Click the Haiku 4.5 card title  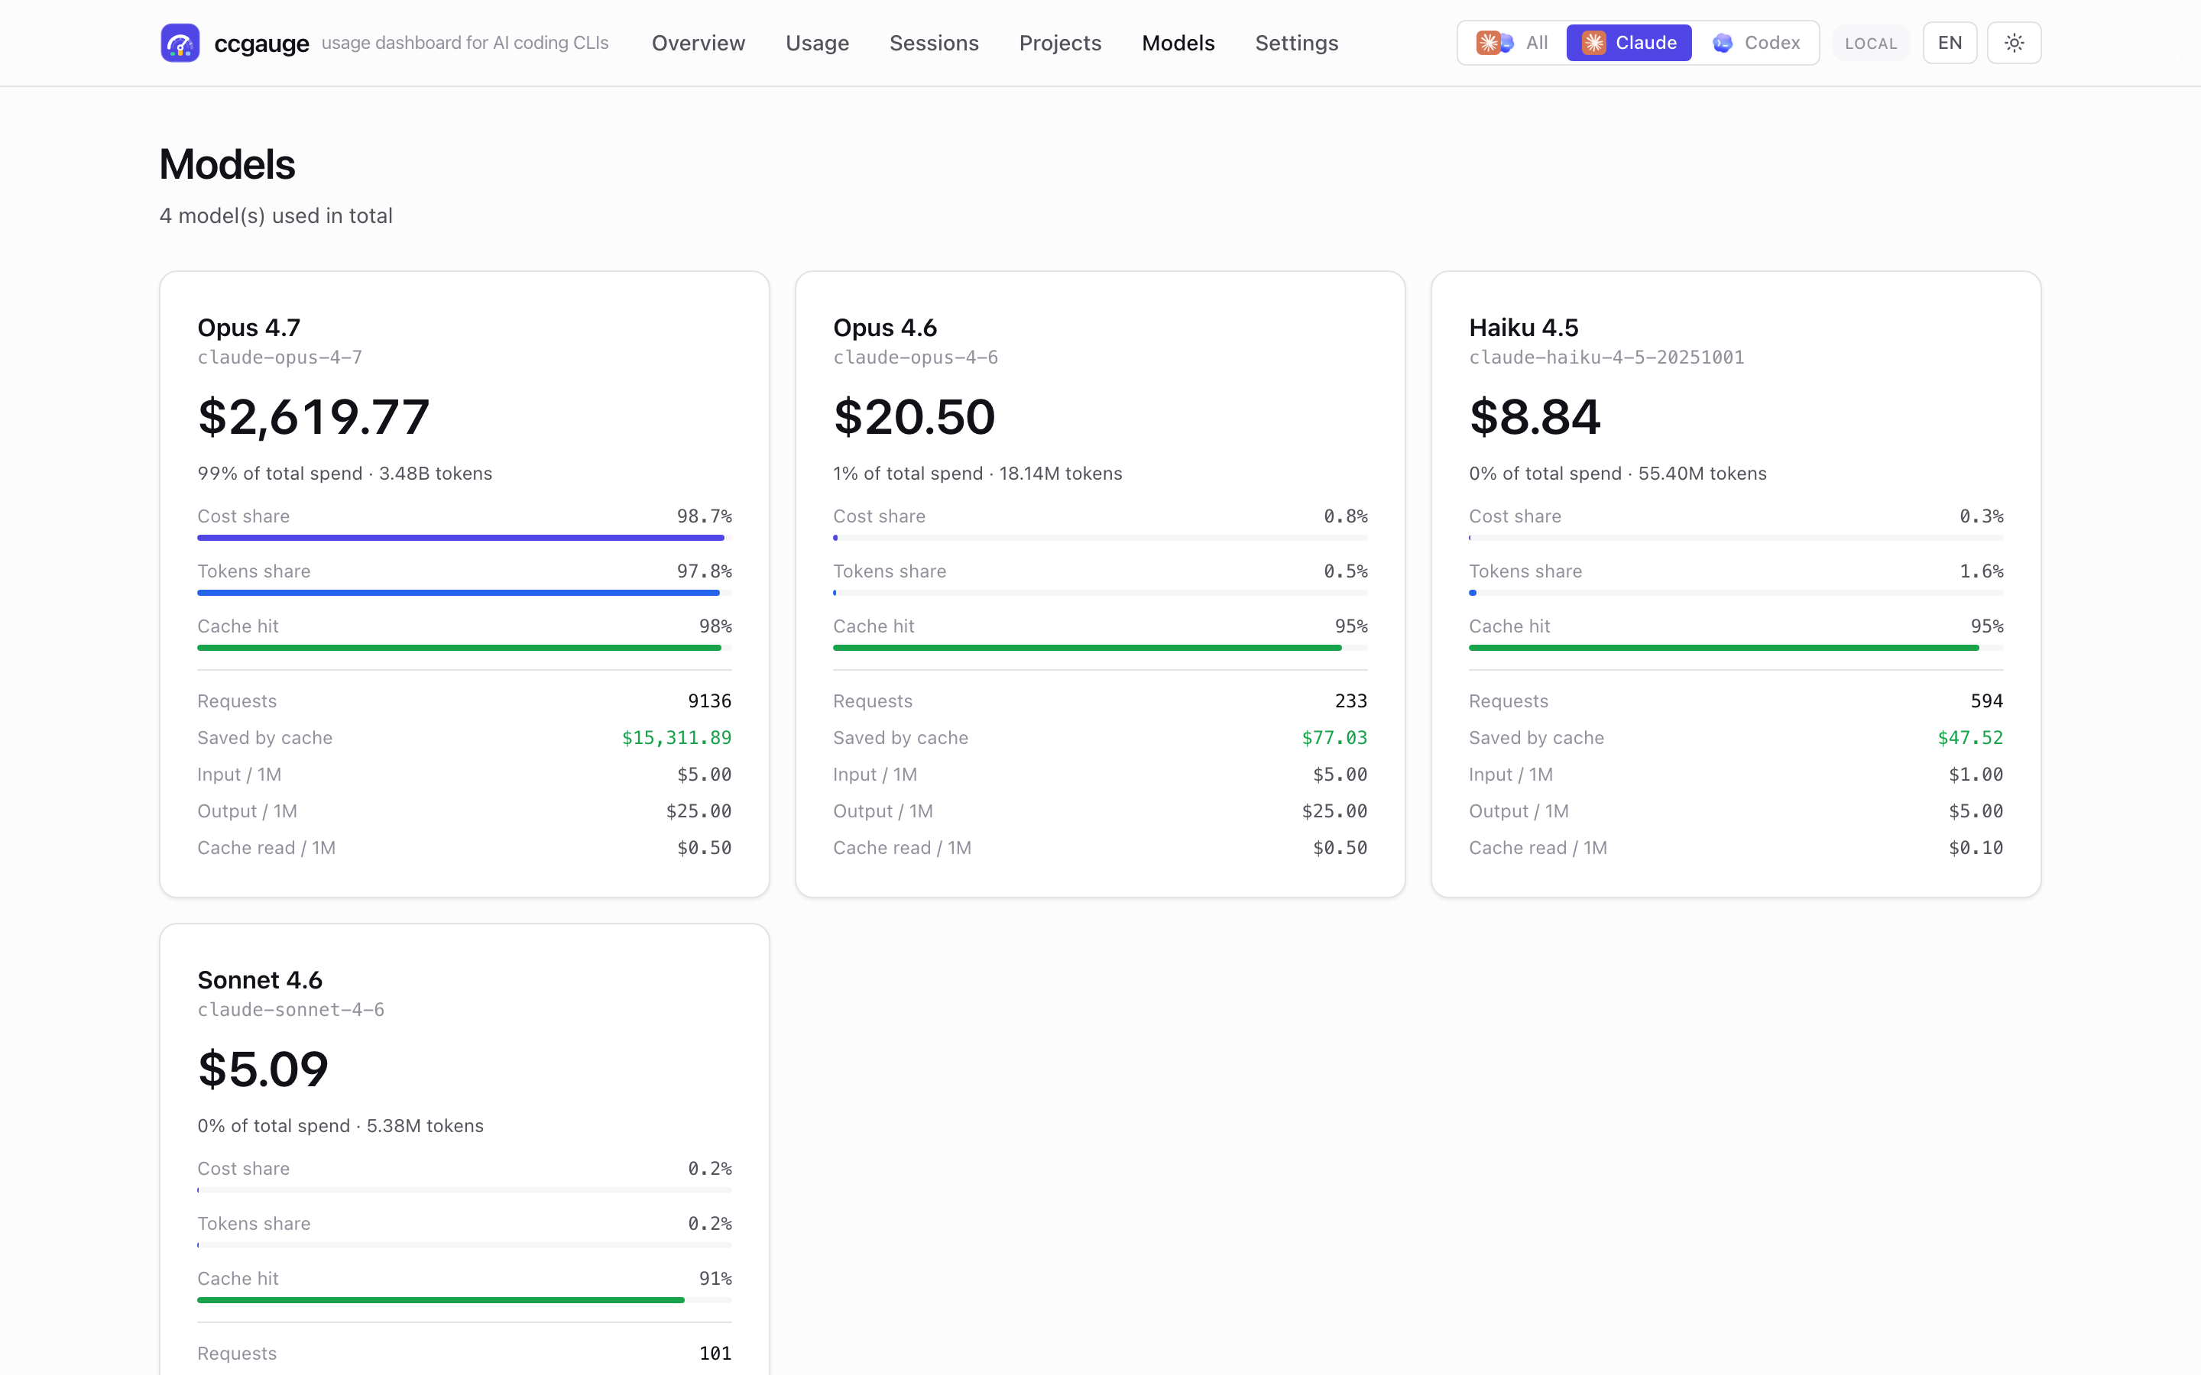pos(1523,328)
